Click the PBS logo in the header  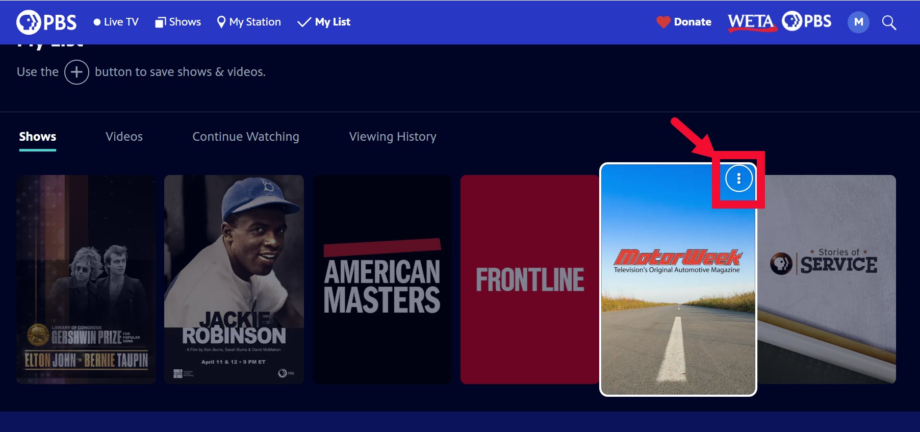pos(46,22)
